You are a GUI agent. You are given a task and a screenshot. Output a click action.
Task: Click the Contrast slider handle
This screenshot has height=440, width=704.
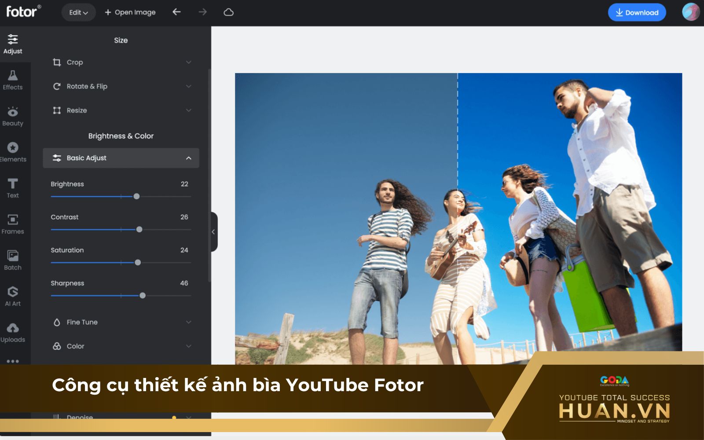click(139, 229)
